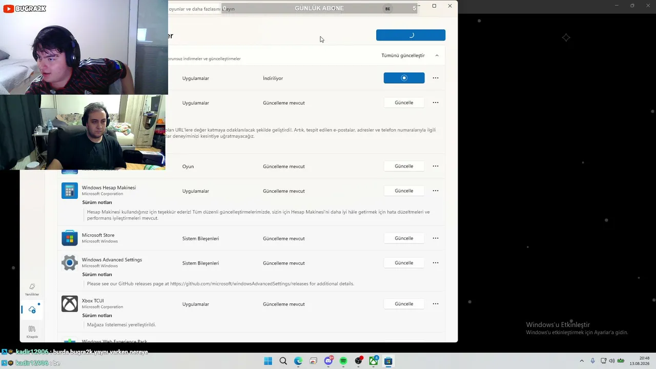Open more options for Microsoft Store row

coord(436,238)
